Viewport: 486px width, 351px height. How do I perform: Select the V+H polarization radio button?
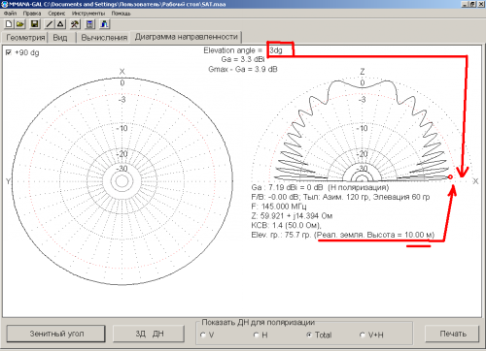363,335
